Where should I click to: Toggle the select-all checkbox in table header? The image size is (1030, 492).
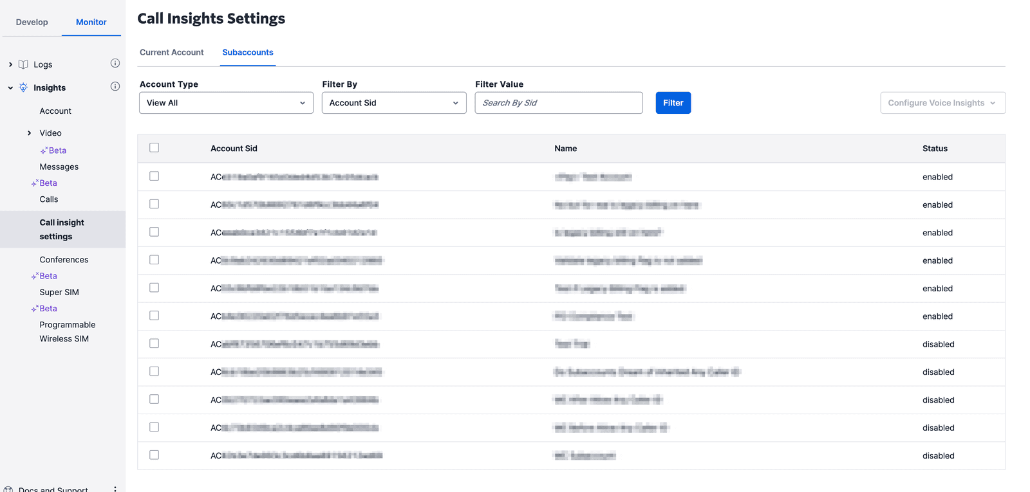(x=154, y=148)
